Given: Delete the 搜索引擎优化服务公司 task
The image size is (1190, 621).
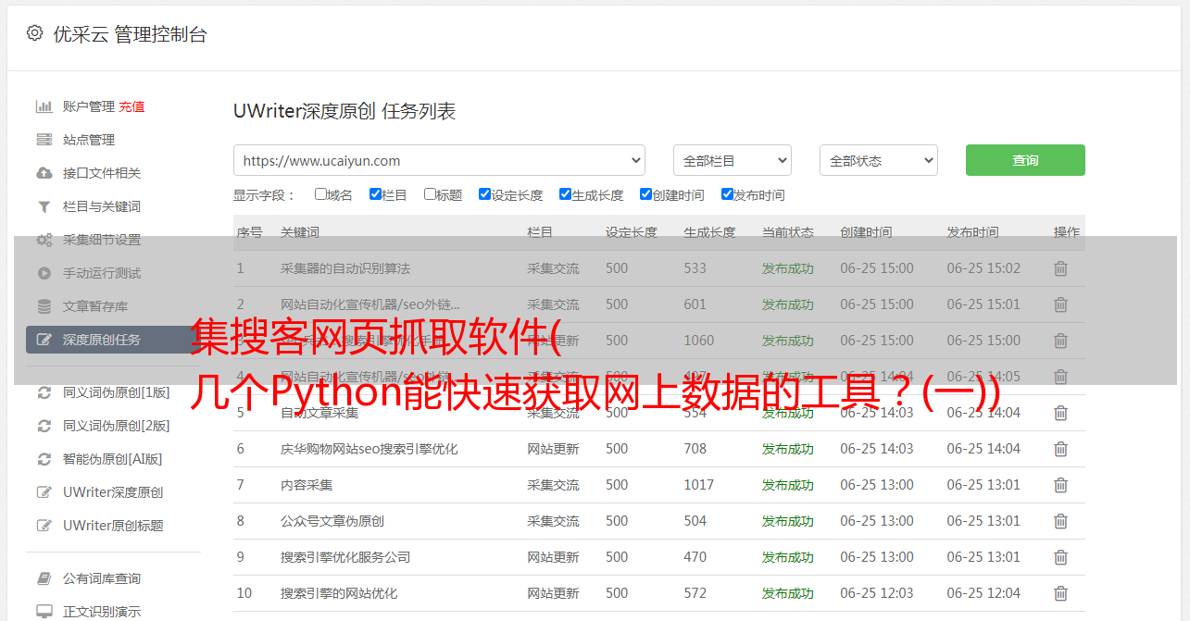Looking at the screenshot, I should (x=1060, y=557).
